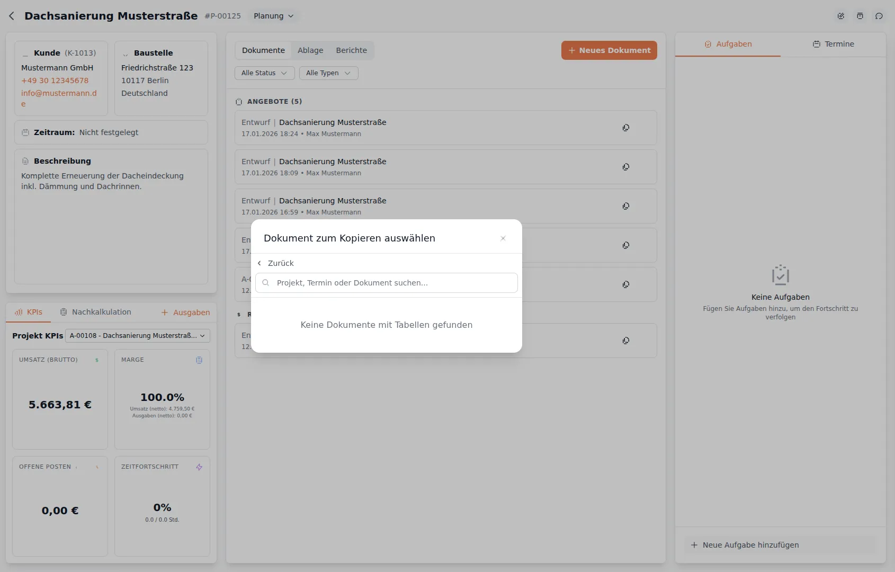Expand the Alle Status filter

pos(264,73)
